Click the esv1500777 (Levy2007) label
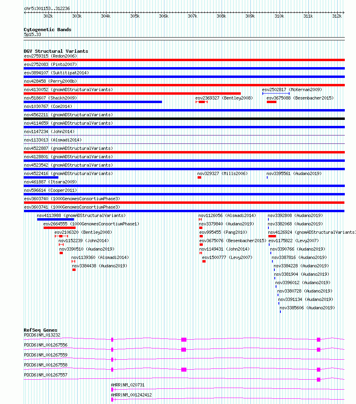 click(227, 257)
